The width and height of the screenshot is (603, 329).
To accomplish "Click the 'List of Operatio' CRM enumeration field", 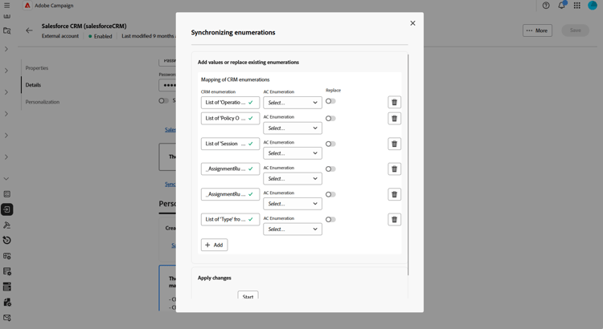I will tap(230, 103).
